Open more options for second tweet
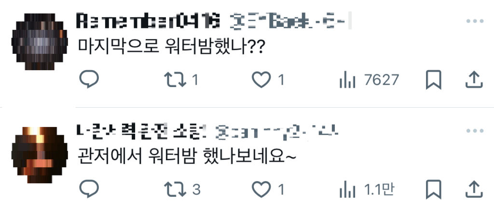The width and height of the screenshot is (494, 214). coord(475,131)
